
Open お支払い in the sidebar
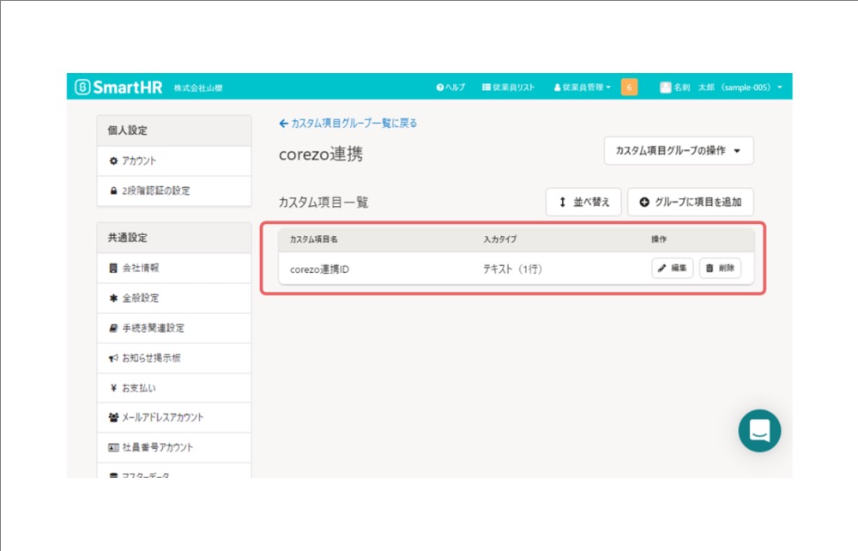174,388
